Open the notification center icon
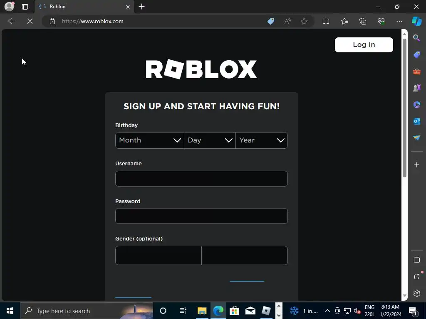The height and width of the screenshot is (319, 426). (x=413, y=311)
